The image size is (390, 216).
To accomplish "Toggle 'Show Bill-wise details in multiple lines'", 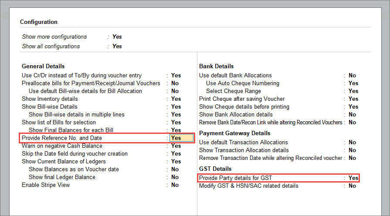I will coord(176,115).
